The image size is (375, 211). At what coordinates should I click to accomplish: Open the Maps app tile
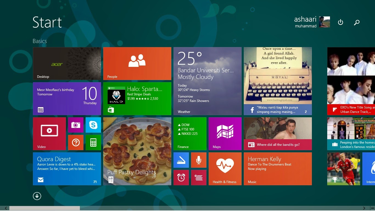tap(225, 133)
